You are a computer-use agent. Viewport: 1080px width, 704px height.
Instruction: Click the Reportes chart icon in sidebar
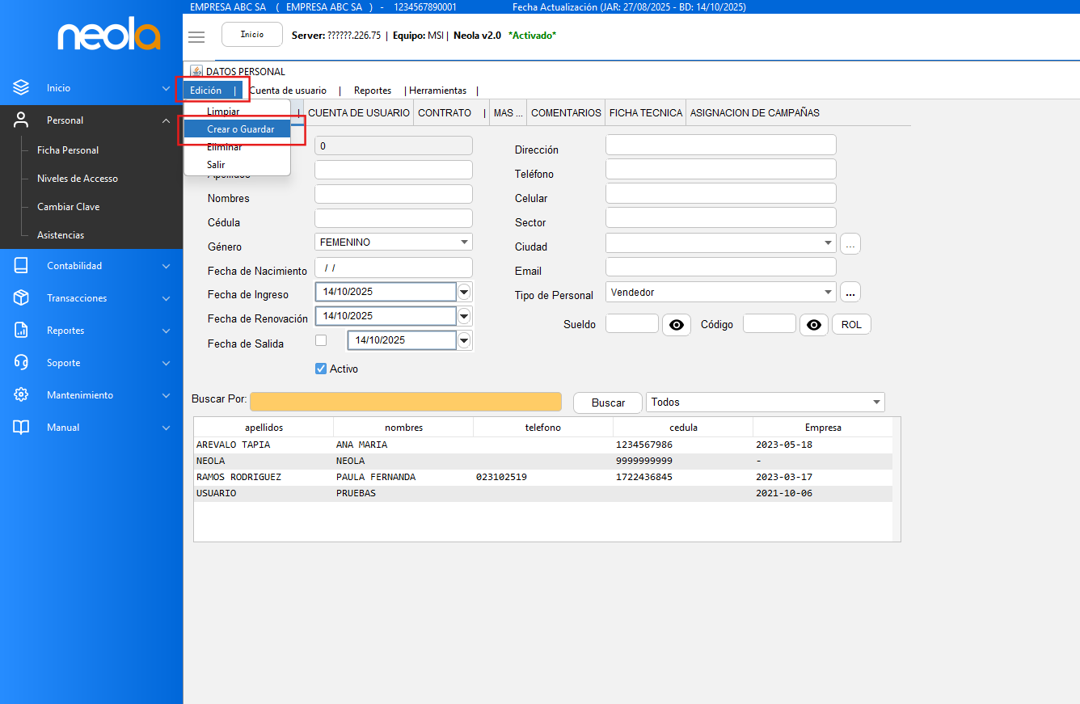tap(21, 331)
